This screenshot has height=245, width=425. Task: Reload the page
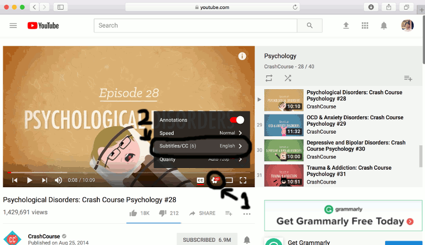pyautogui.click(x=295, y=7)
